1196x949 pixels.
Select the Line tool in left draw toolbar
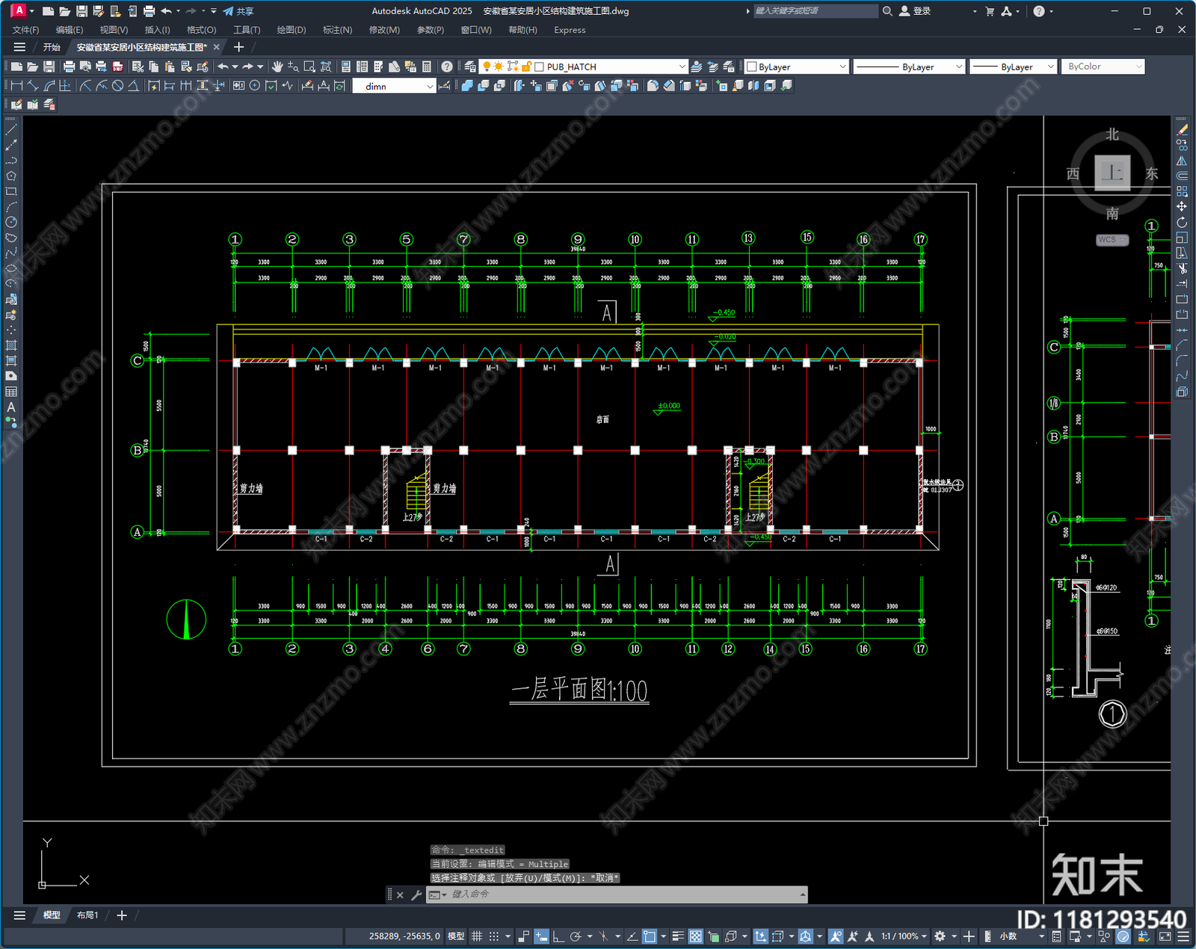[11, 129]
